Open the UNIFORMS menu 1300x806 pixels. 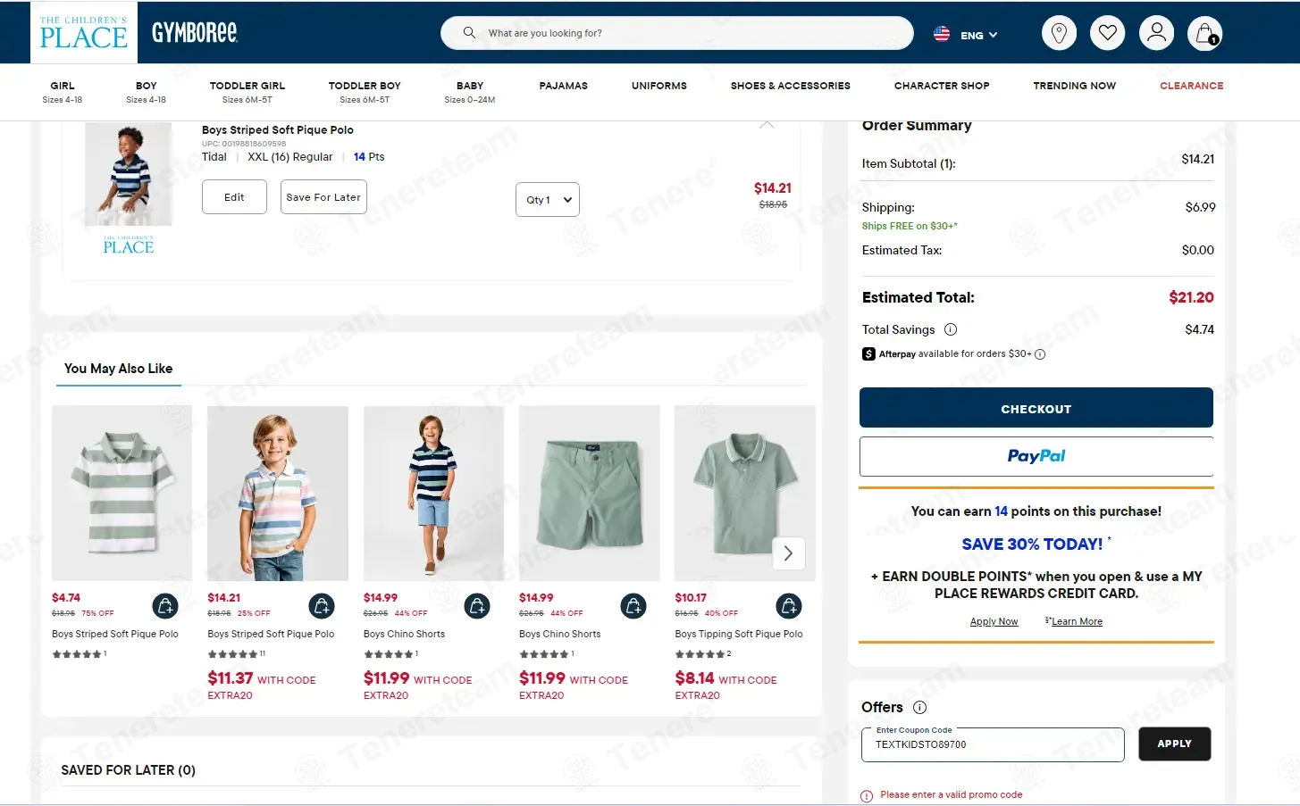coord(659,86)
